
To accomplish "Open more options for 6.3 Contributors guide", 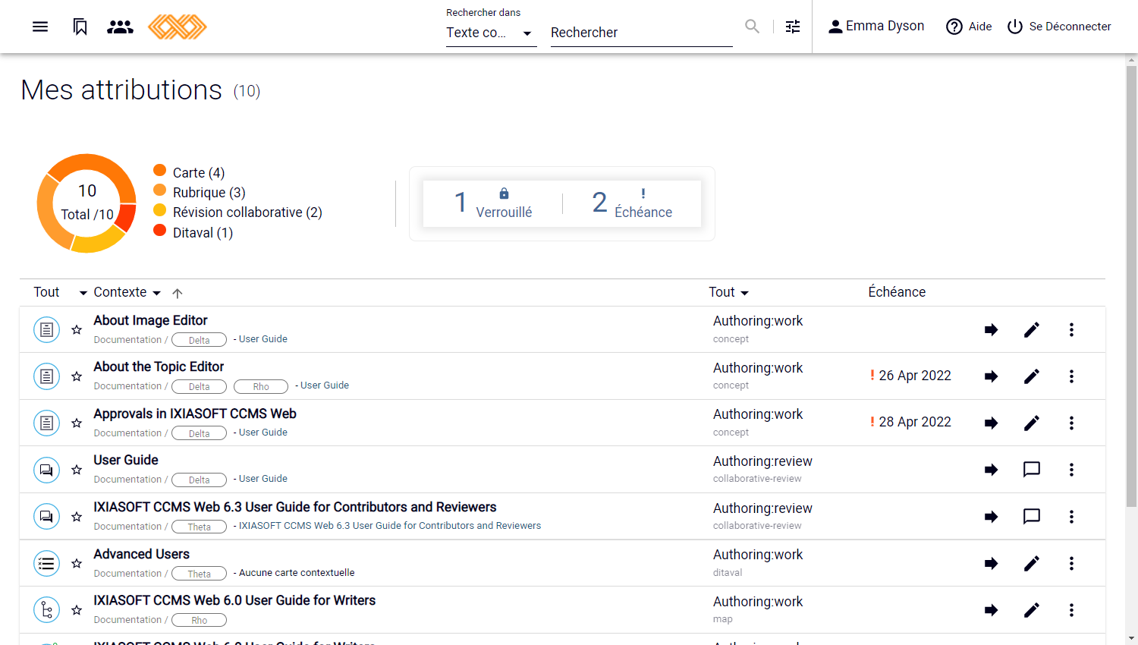I will coord(1071,517).
